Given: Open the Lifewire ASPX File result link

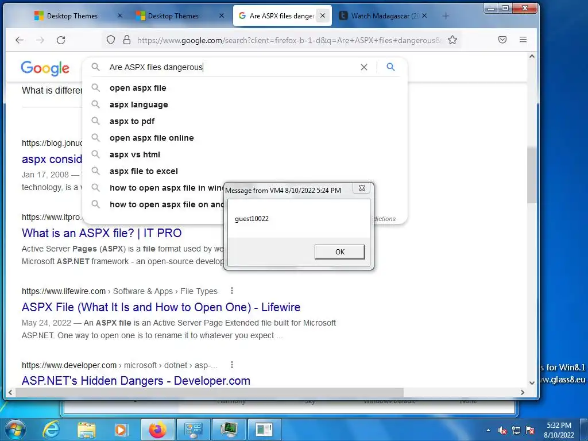Looking at the screenshot, I should pyautogui.click(x=161, y=307).
